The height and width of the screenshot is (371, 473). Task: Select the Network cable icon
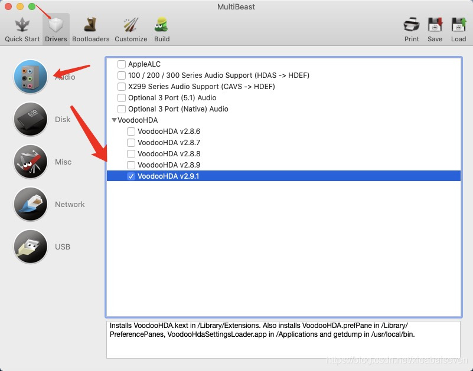(x=31, y=204)
